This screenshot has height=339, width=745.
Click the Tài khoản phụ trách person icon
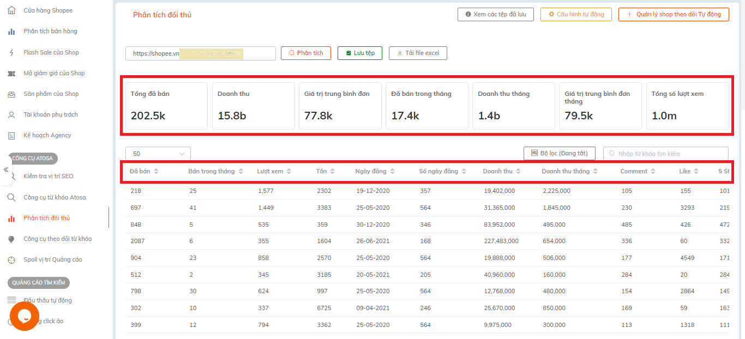(x=11, y=114)
